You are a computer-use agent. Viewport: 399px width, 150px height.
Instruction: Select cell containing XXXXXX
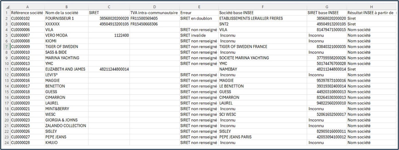pos(66,24)
